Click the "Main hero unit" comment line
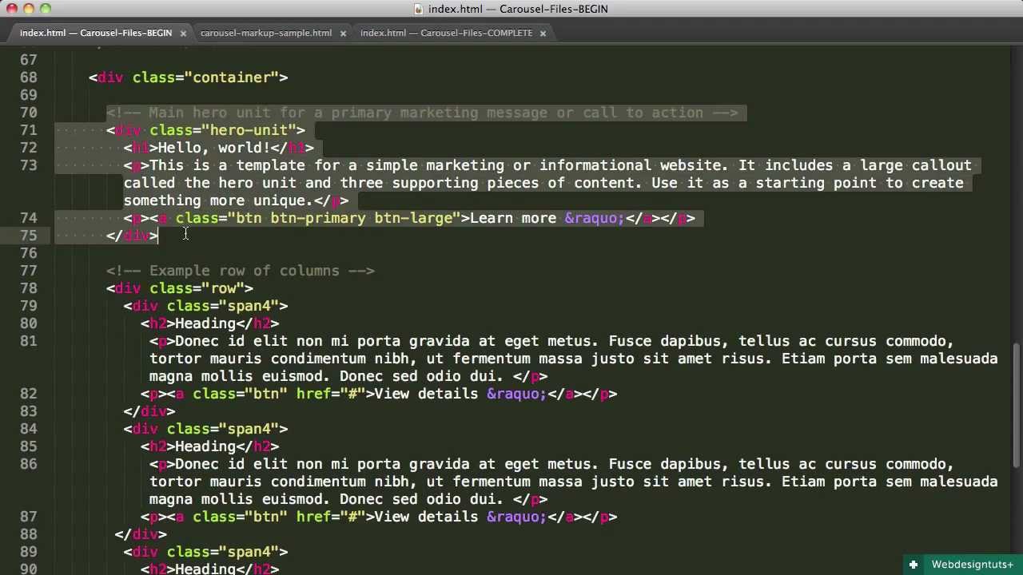 tap(422, 113)
